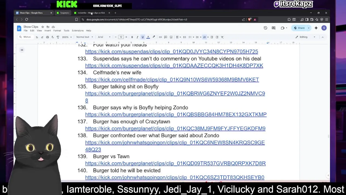Click the checklist icon in toolbar
The width and height of the screenshot is (346, 195).
coord(190,37)
